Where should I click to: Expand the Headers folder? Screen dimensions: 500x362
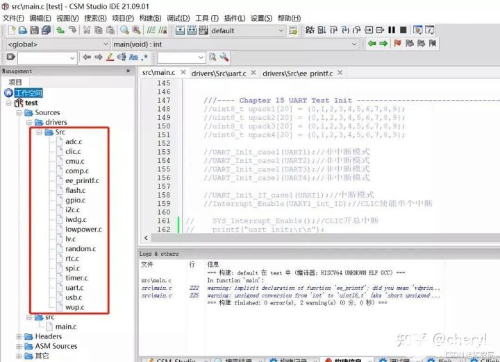click(19, 336)
